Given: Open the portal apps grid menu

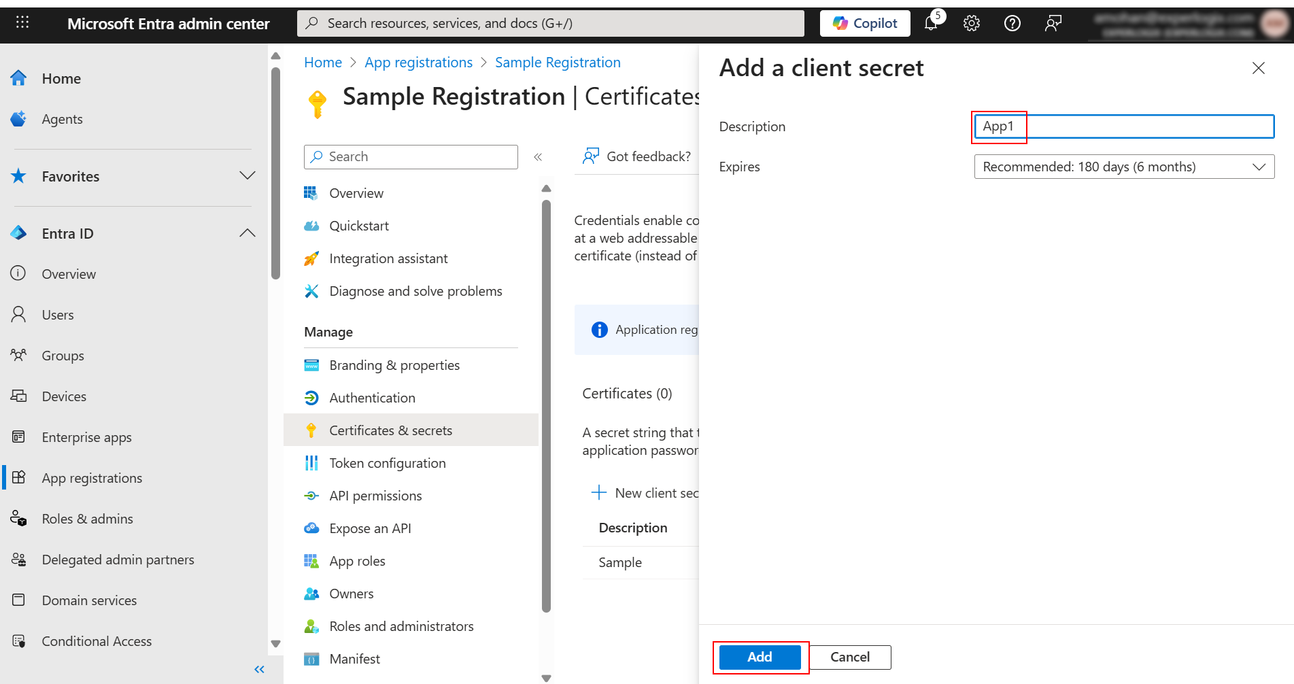Looking at the screenshot, I should tap(22, 22).
